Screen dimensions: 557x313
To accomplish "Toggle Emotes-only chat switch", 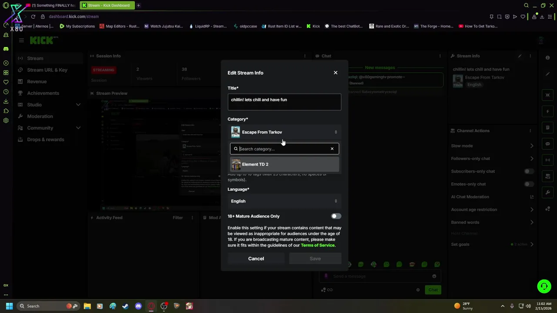I will click(529, 184).
